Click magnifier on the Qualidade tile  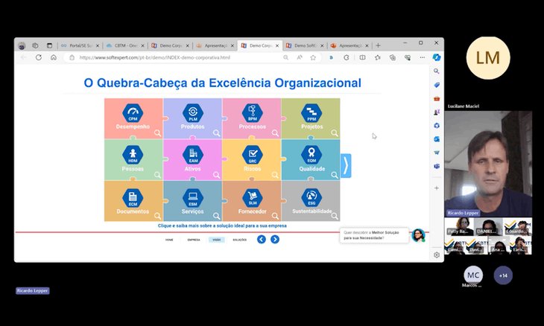point(335,175)
